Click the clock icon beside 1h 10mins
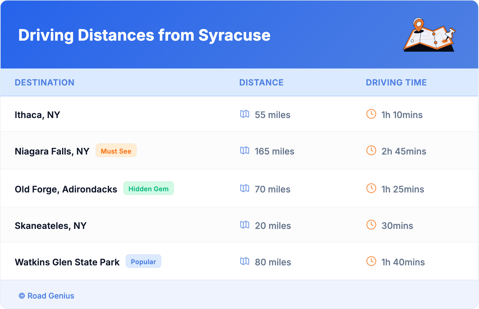Viewport: 479px width, 309px height. pyautogui.click(x=371, y=114)
